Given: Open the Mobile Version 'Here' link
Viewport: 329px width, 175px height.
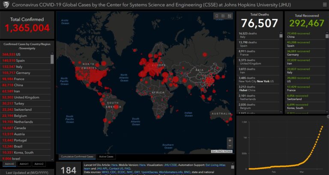Looking at the screenshot, I should [142, 165].
